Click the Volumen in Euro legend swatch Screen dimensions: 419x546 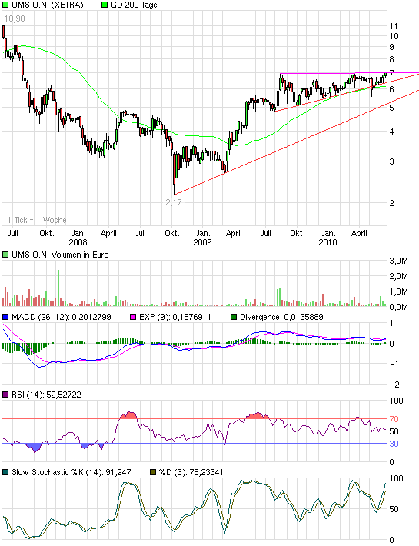(5, 255)
